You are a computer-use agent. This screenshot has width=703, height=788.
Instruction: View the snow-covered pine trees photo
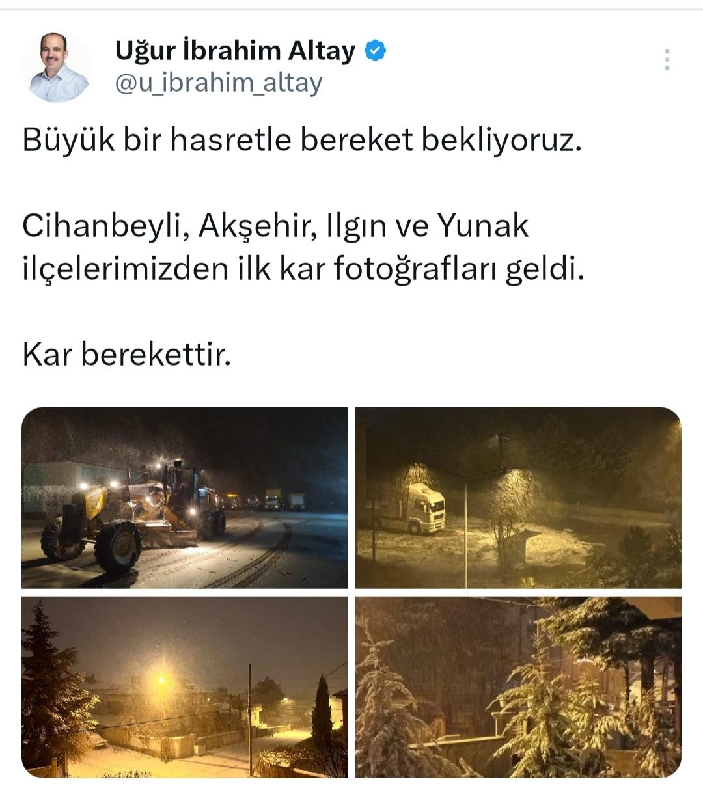pos(518,686)
